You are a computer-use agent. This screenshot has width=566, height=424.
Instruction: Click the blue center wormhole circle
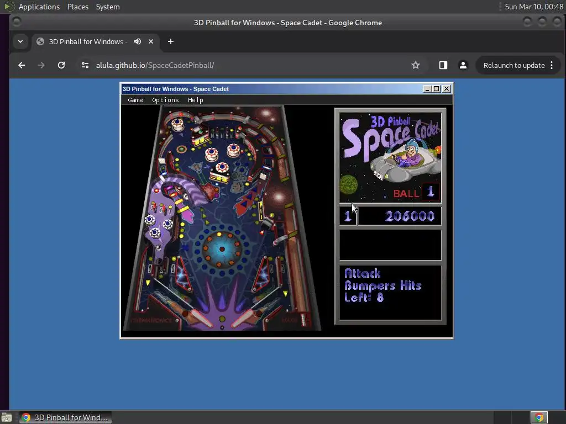(x=222, y=249)
